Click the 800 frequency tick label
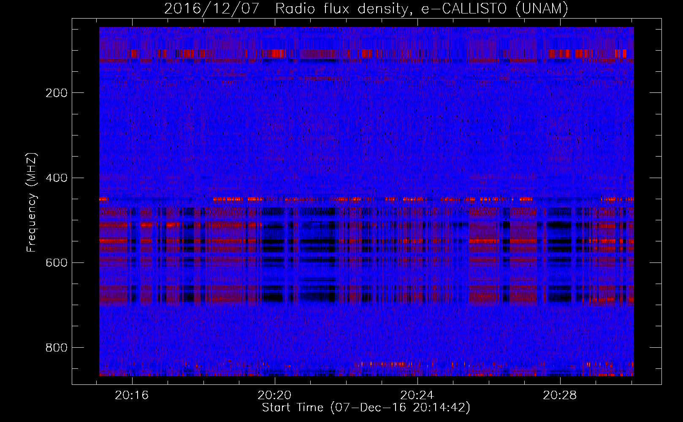This screenshot has height=422, width=683. [x=57, y=348]
